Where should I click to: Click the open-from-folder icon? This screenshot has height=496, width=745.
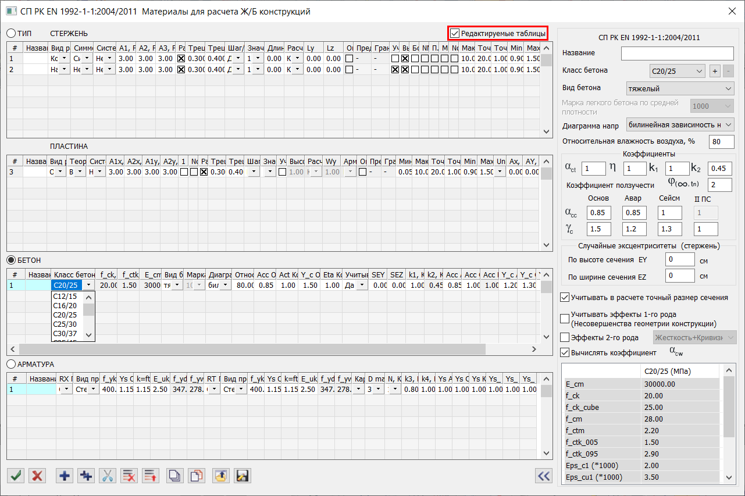click(x=220, y=476)
